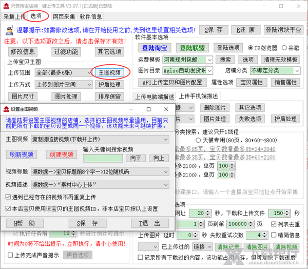308x269 pixels.
Task: Open API上传宝贝和图片配置
Action: 172,83
